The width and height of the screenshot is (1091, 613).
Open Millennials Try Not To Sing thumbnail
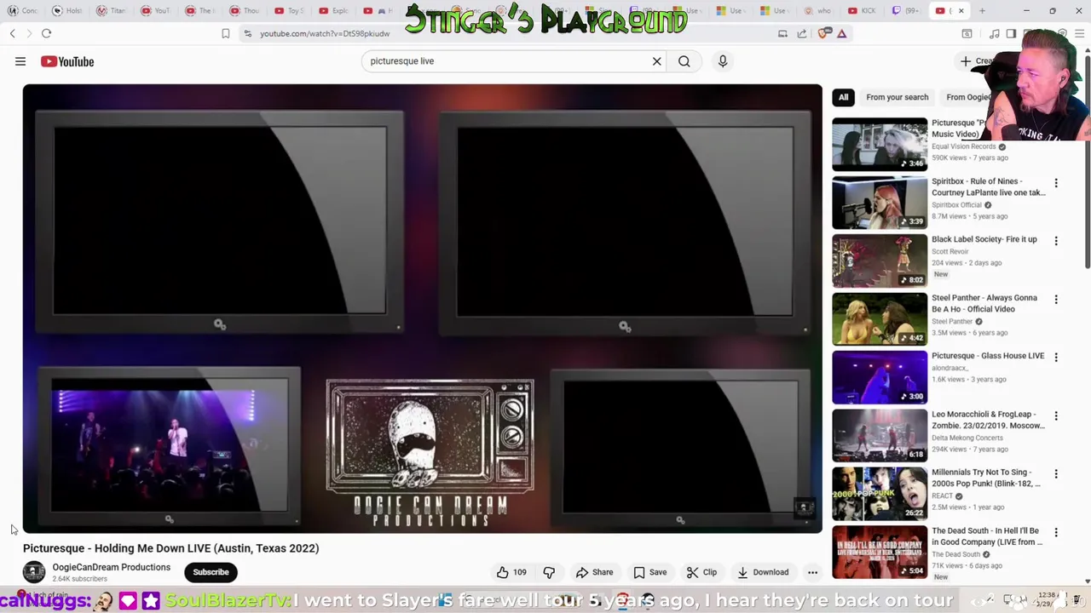(879, 494)
